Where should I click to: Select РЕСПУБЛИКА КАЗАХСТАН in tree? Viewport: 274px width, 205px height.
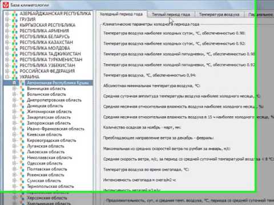(x=46, y=42)
